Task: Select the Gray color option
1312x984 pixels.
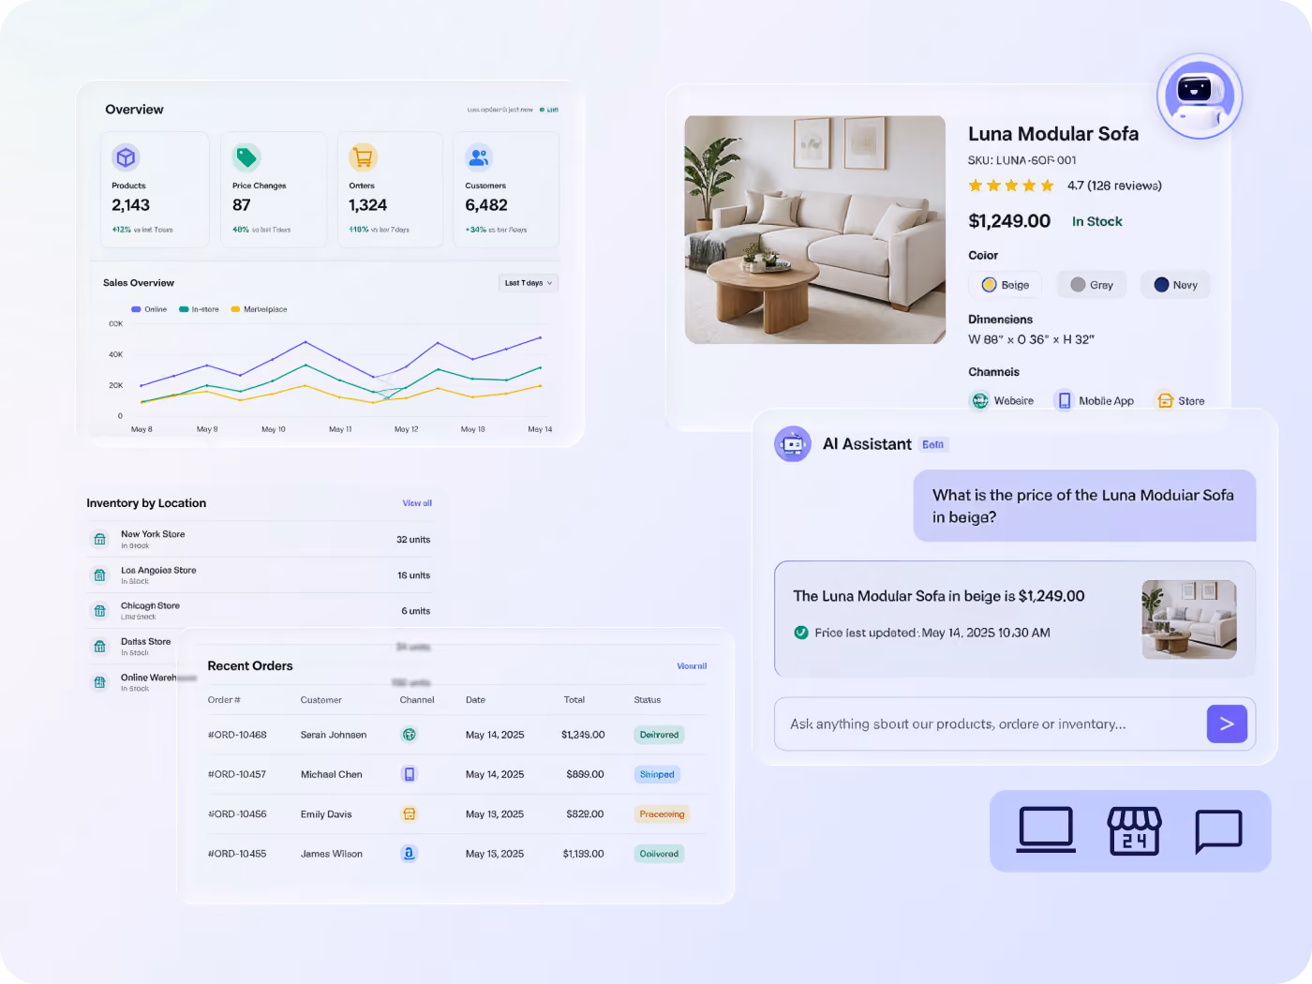Action: tap(1092, 285)
